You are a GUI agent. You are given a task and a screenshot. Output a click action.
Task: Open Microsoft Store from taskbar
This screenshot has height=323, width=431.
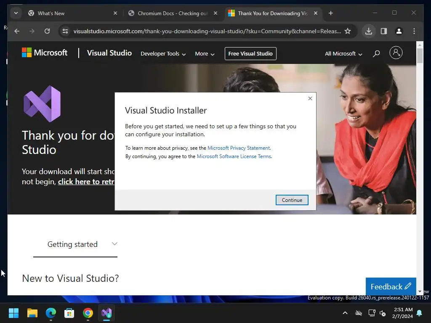pos(69,313)
